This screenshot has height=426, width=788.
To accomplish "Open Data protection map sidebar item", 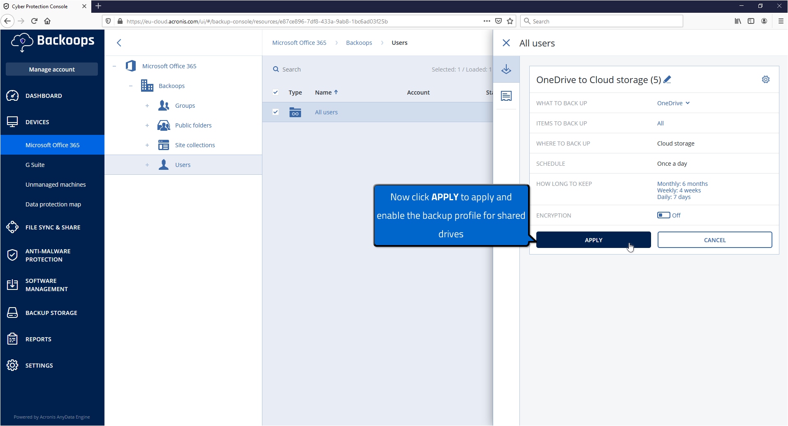I will (52, 204).
